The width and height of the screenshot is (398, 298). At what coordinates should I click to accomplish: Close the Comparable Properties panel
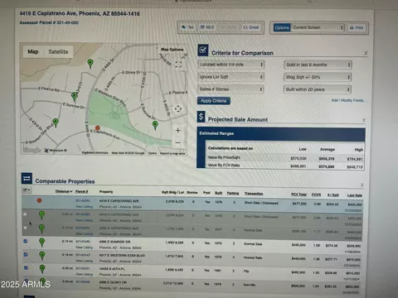[362, 185]
